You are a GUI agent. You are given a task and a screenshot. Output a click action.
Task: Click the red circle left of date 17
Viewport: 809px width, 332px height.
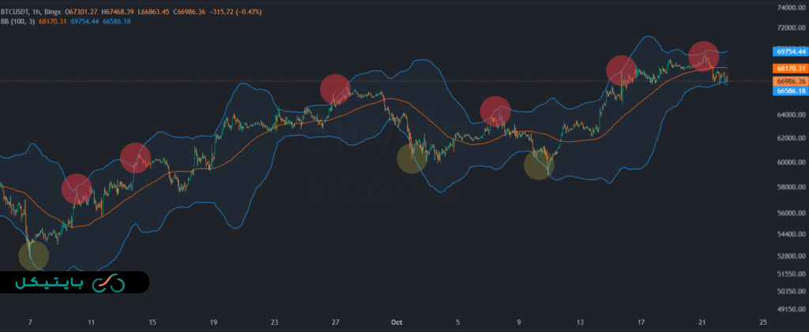622,71
